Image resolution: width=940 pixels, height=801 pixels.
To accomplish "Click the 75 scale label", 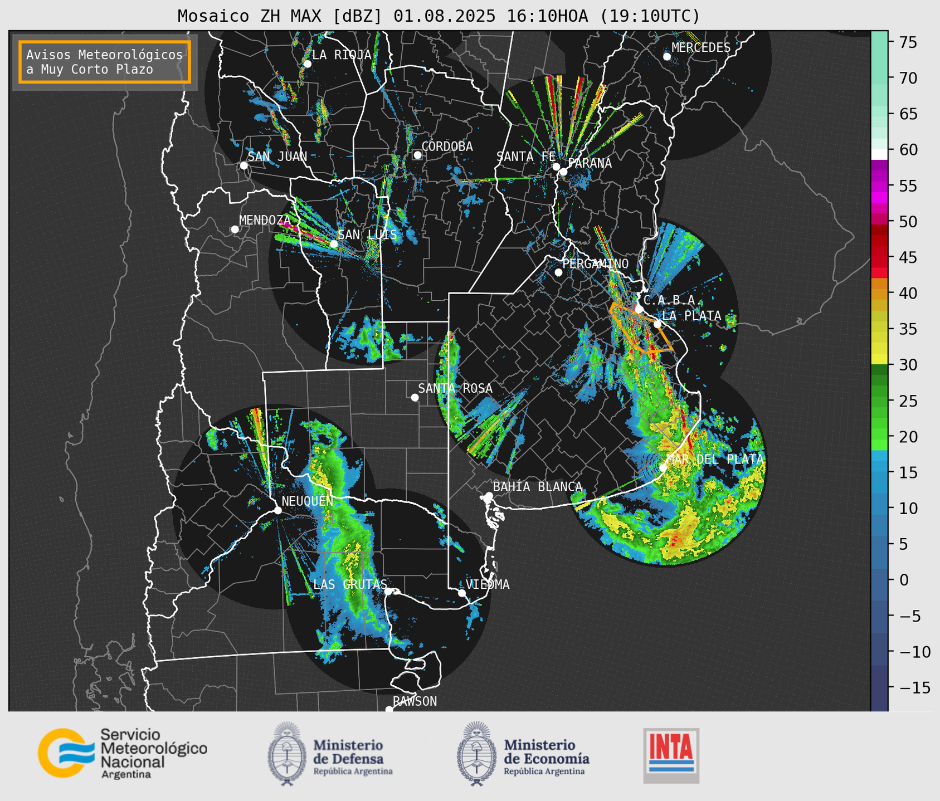I will tap(908, 42).
